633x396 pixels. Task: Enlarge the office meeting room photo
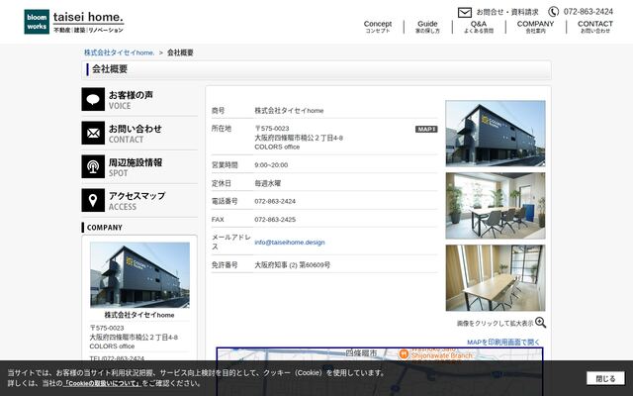coord(496,206)
